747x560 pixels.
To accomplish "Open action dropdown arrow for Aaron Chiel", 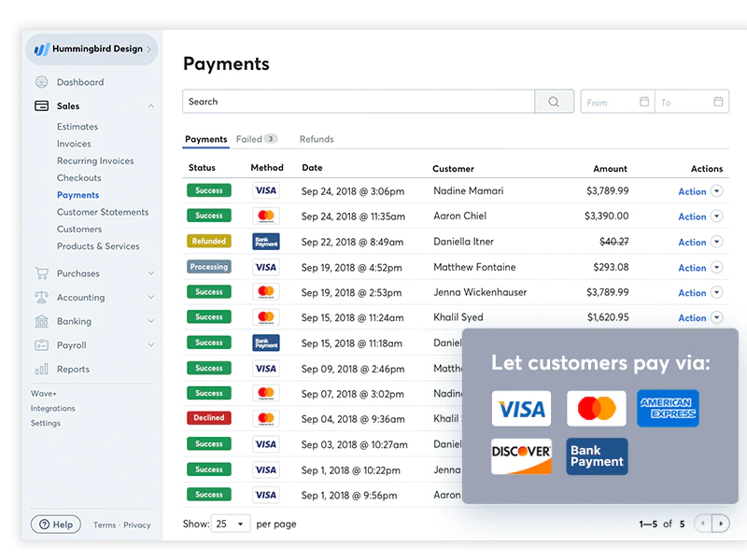I will [x=716, y=217].
